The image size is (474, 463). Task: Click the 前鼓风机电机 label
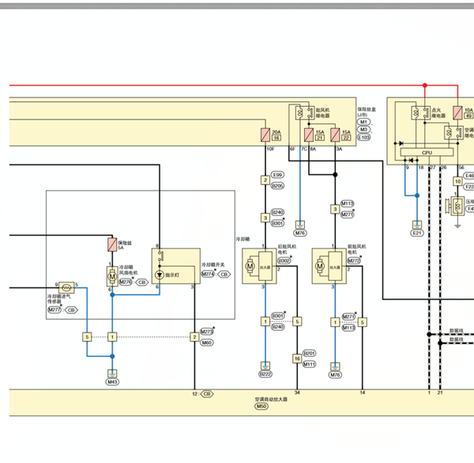[x=357, y=249]
